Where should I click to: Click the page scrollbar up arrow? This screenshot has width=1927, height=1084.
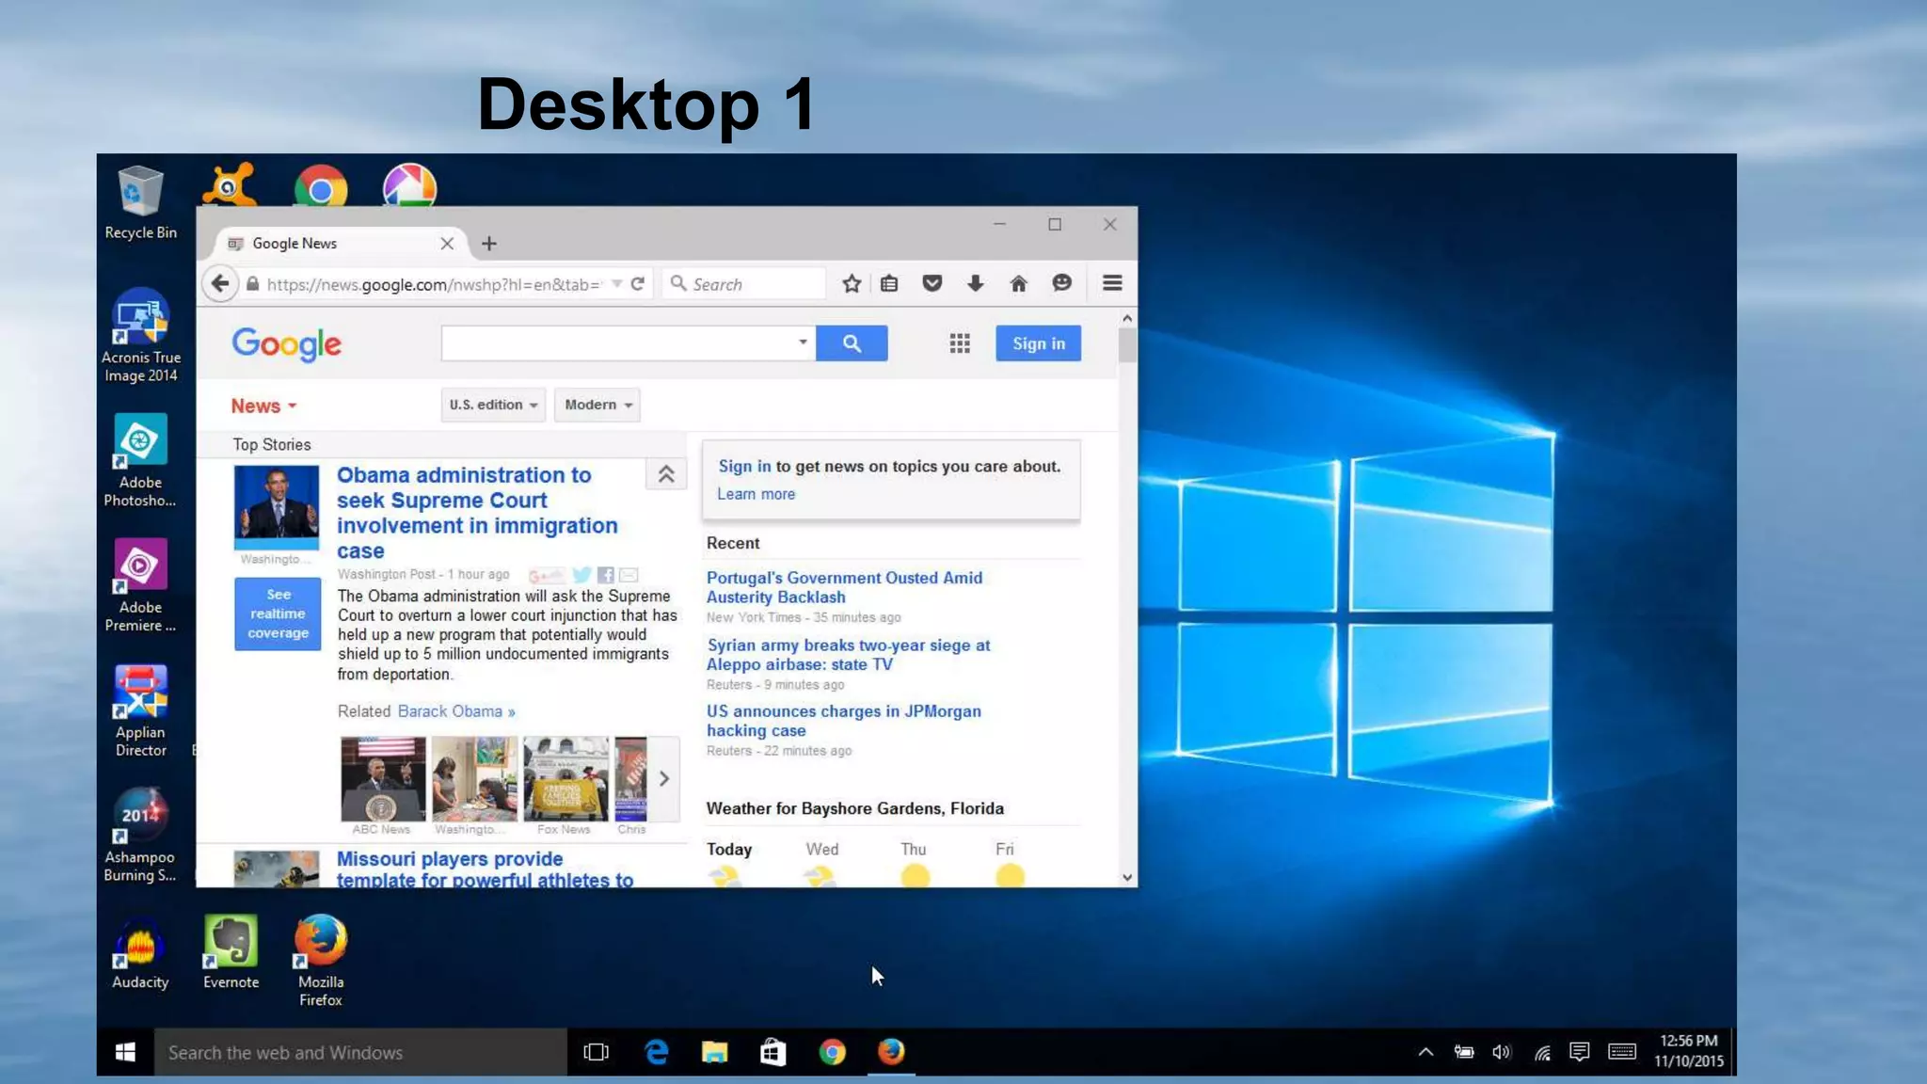[1127, 318]
